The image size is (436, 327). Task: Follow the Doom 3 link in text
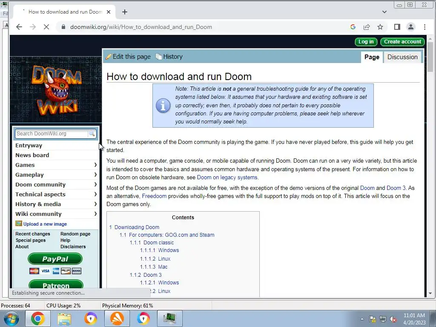[396, 188]
